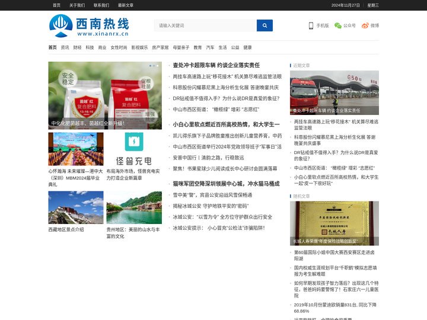Open sidebar article 国内权威生涯规划平台千职鹤
The width and height of the screenshot is (427, 320).
pos(336,271)
